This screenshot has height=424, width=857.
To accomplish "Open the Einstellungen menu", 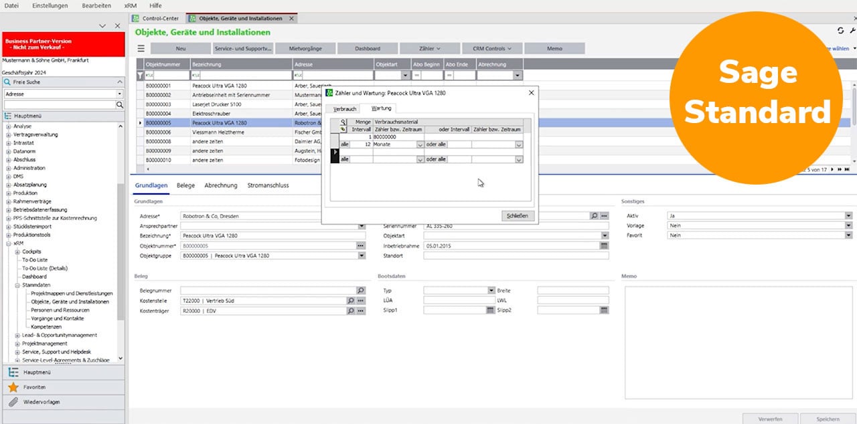I will tap(50, 5).
